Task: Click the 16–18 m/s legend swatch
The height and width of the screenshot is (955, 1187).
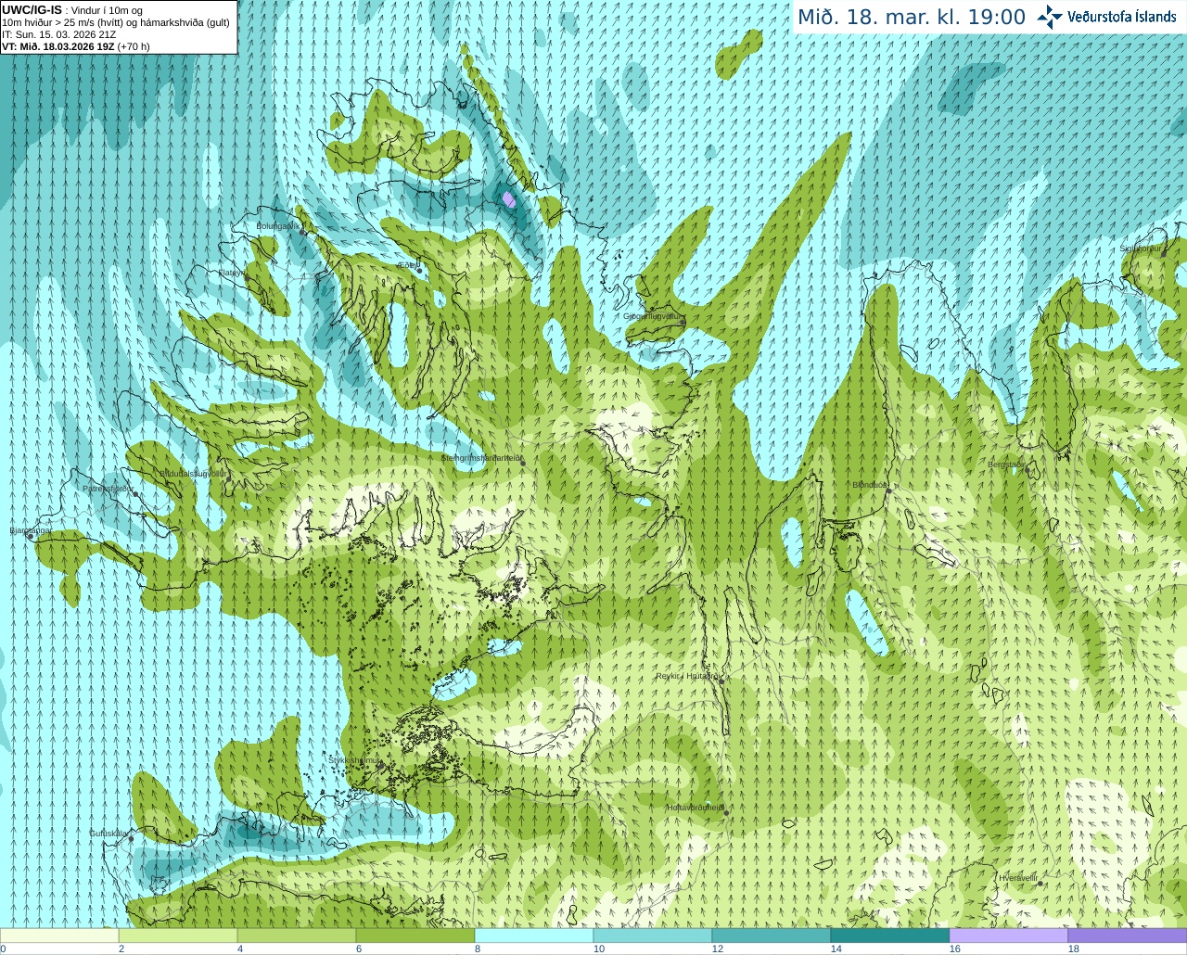Action: [x=1009, y=936]
